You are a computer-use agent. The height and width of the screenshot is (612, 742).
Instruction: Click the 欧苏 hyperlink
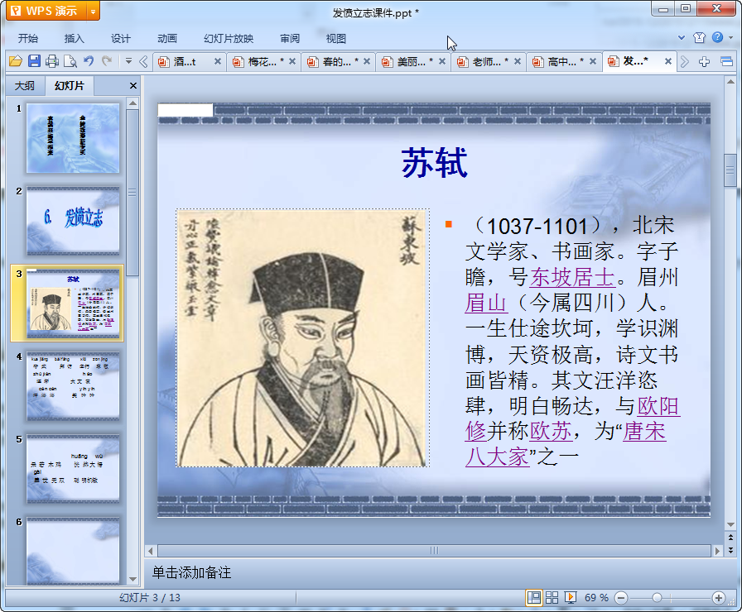click(x=551, y=431)
